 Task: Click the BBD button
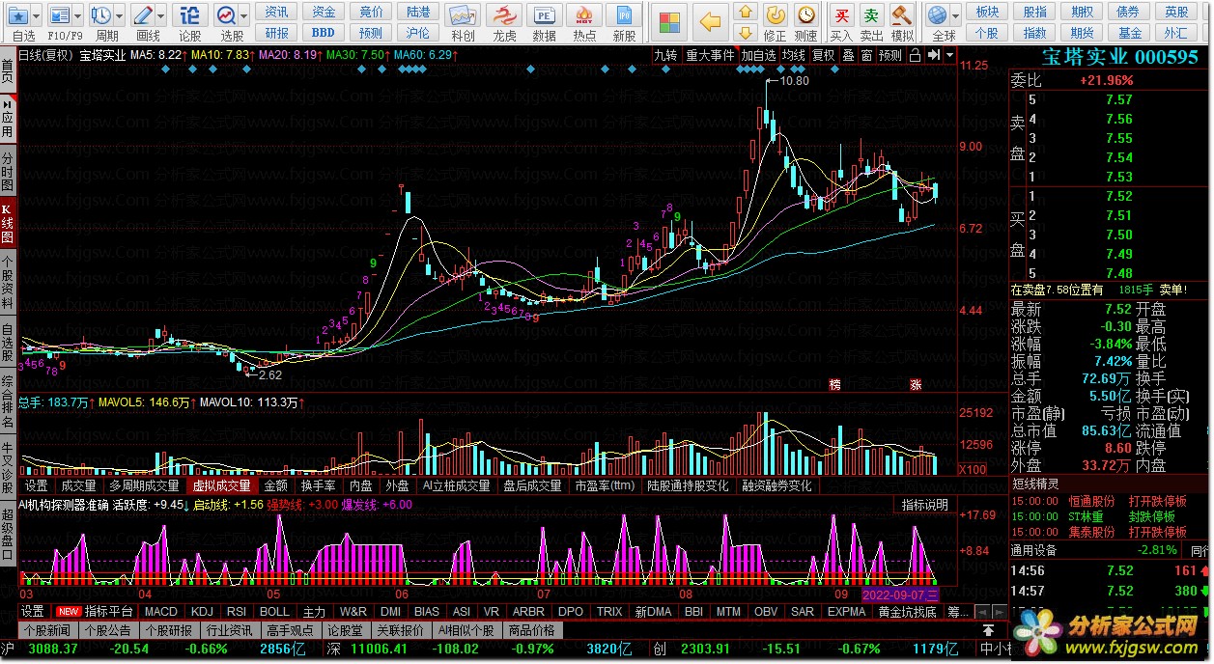click(324, 33)
